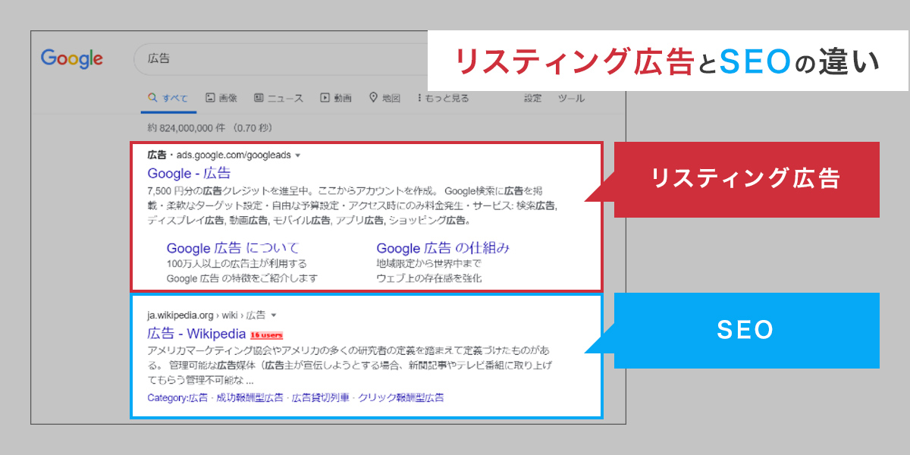Open the ツール menu
The image size is (910, 455).
[571, 98]
